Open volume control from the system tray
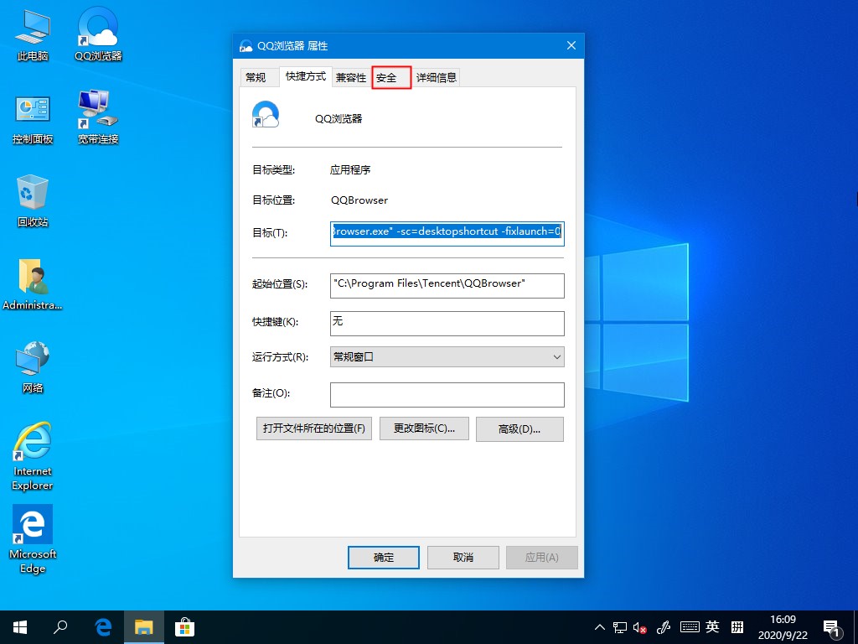Viewport: 858px width, 644px height. click(640, 626)
